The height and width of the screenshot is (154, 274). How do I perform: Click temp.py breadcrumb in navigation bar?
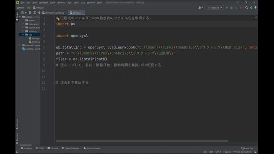(38, 8)
